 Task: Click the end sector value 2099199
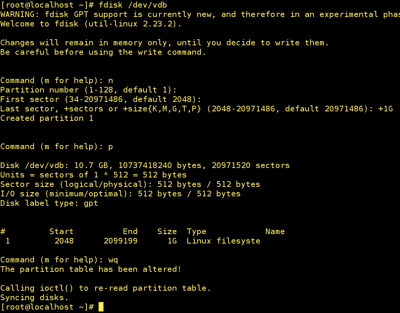coord(120,241)
